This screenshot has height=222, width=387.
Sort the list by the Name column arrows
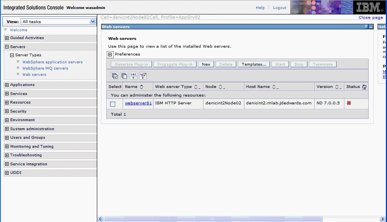coord(141,87)
